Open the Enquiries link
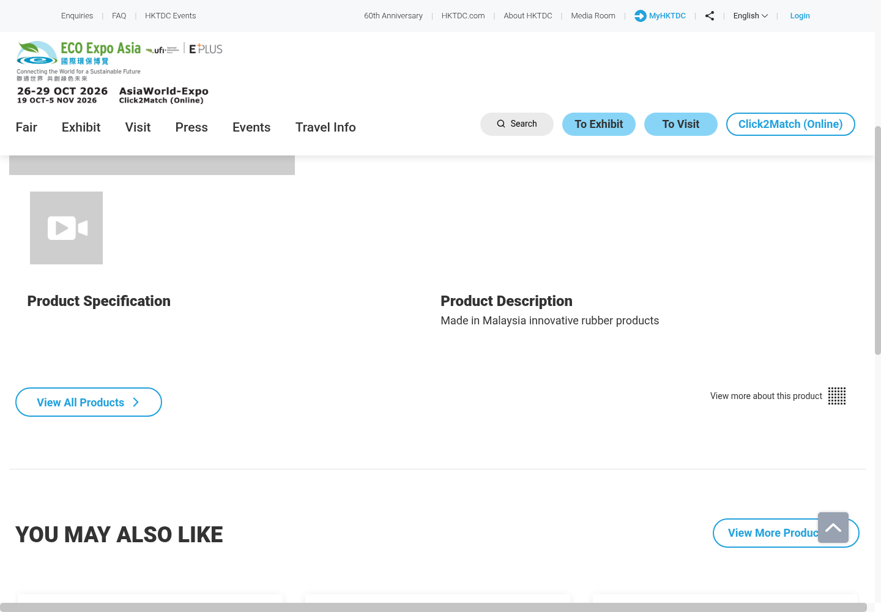 (x=77, y=16)
